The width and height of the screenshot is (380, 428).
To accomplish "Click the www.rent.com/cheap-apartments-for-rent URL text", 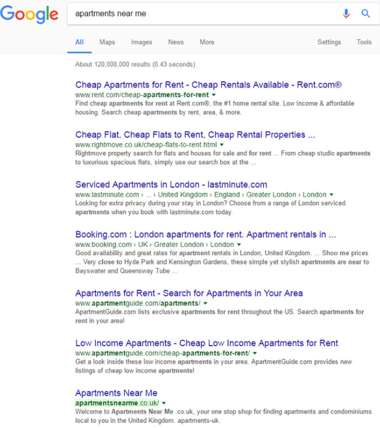I will pyautogui.click(x=142, y=94).
